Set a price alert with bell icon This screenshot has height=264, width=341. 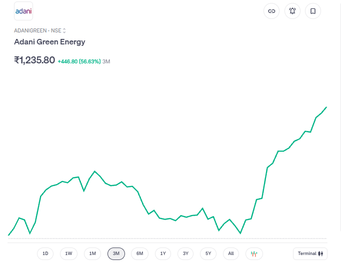(x=292, y=11)
